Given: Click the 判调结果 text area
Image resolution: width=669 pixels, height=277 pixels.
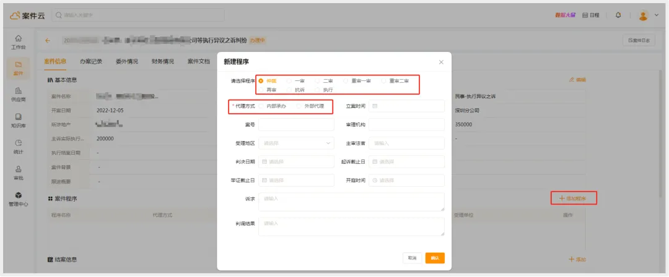Looking at the screenshot, I should click(x=352, y=227).
